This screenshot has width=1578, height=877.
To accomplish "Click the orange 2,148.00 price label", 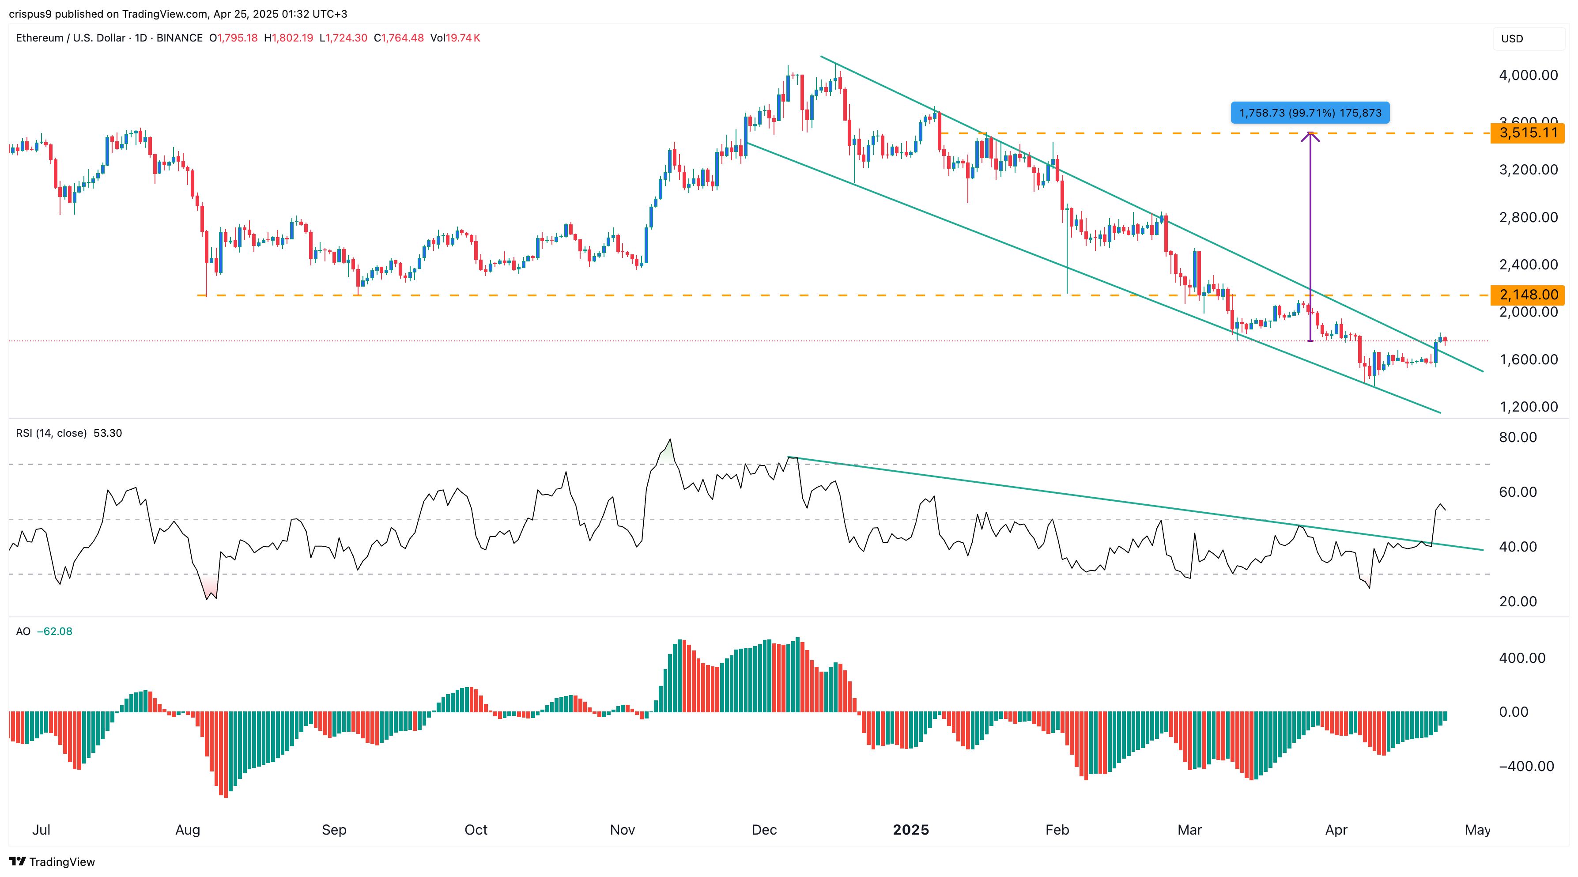I will [x=1528, y=295].
